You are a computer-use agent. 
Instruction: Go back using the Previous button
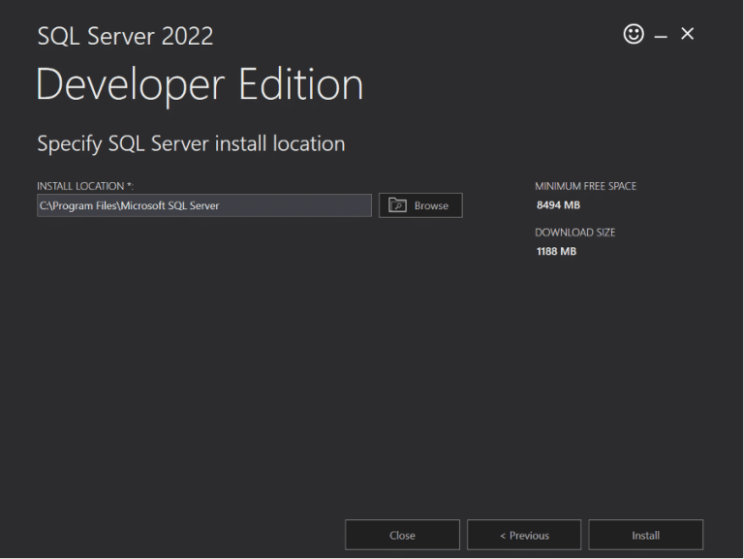pyautogui.click(x=524, y=536)
